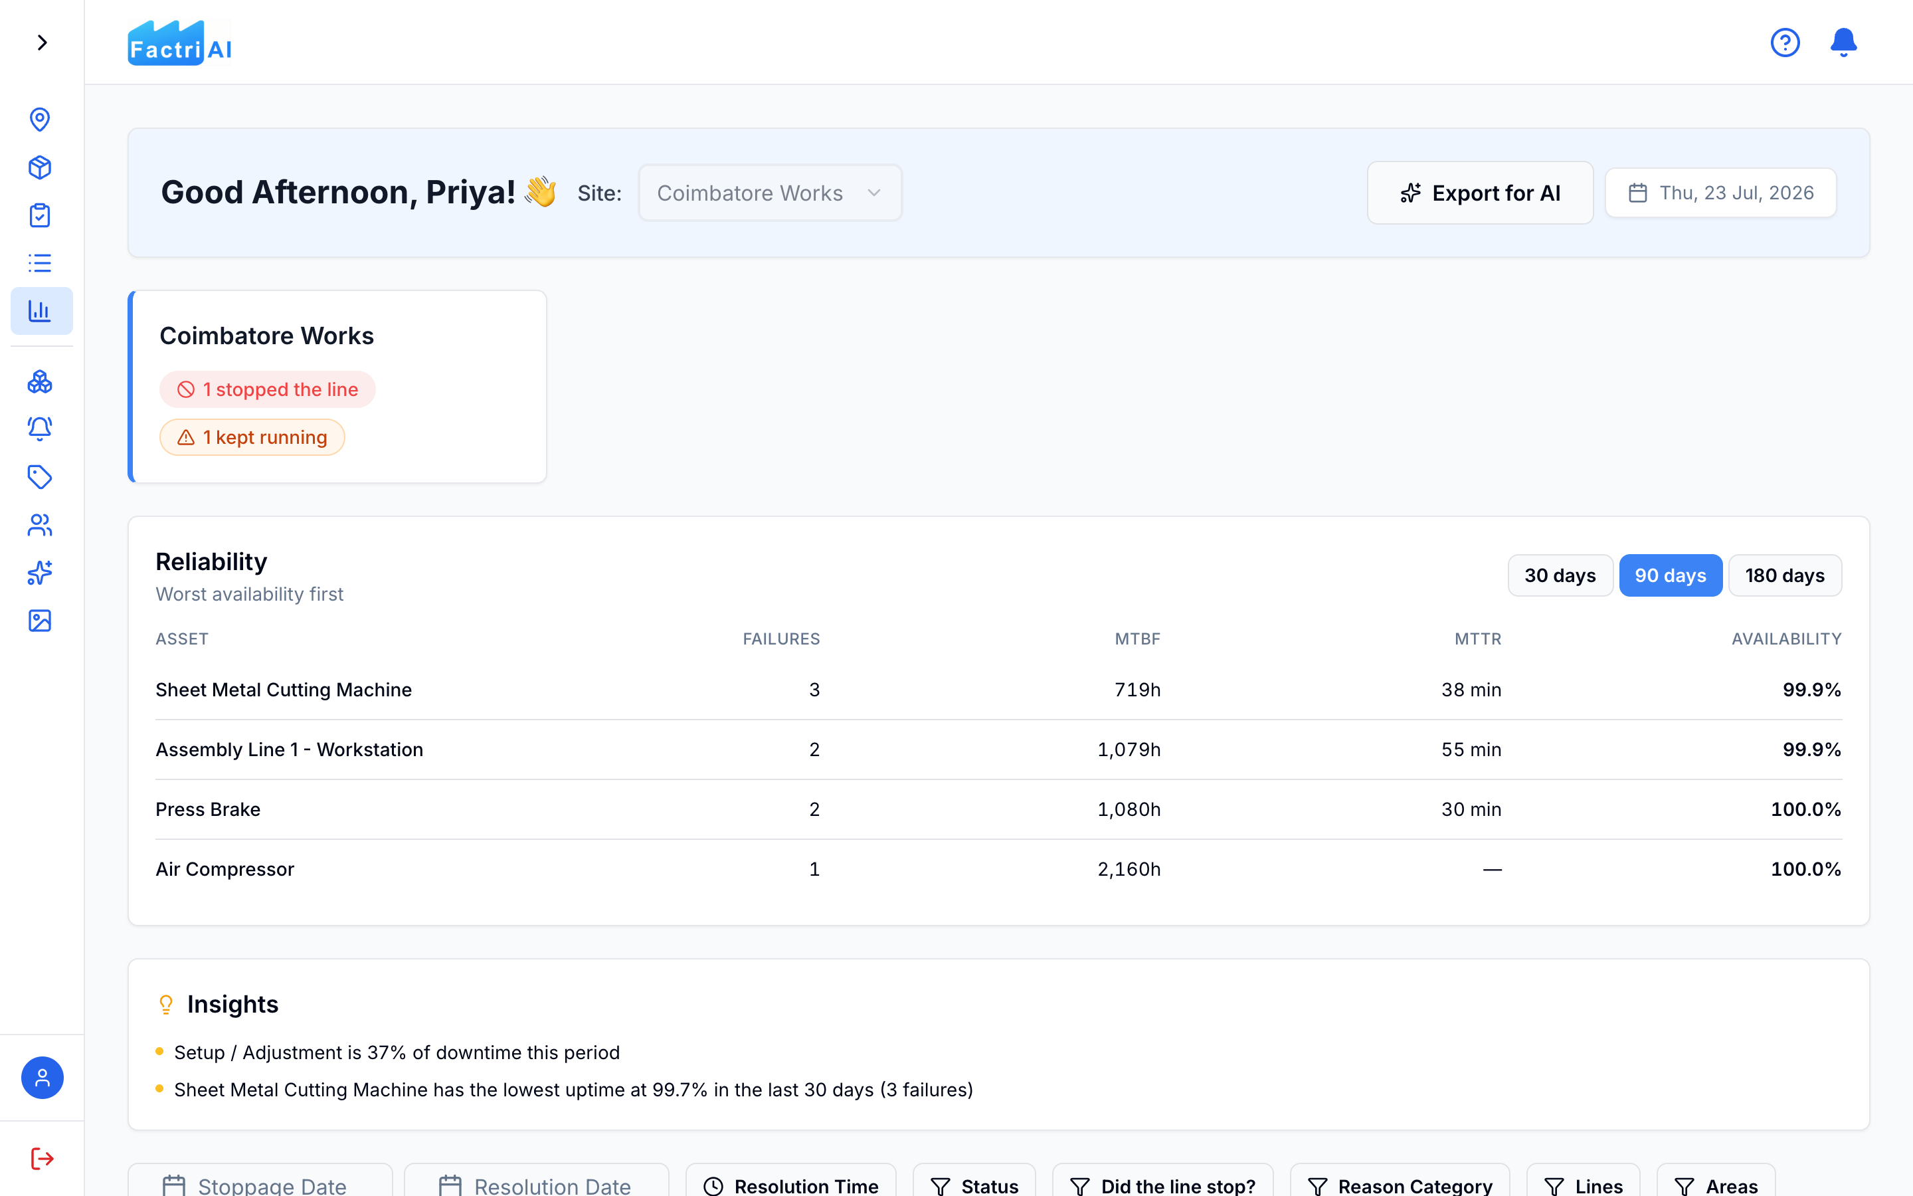Open the cube assets sidebar icon

coord(40,167)
